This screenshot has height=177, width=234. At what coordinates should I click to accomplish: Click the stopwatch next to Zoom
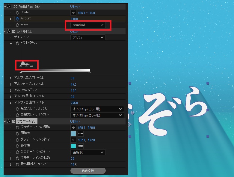17,25
